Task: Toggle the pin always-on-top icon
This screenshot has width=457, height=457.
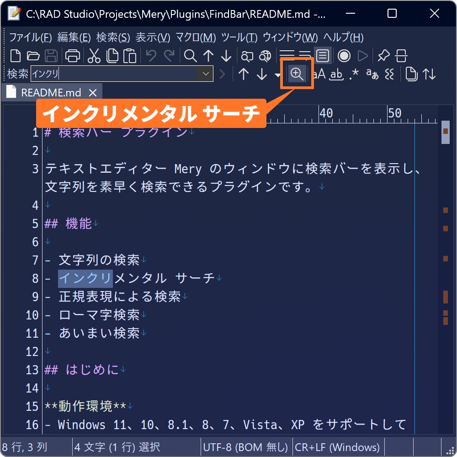Action: (x=383, y=56)
